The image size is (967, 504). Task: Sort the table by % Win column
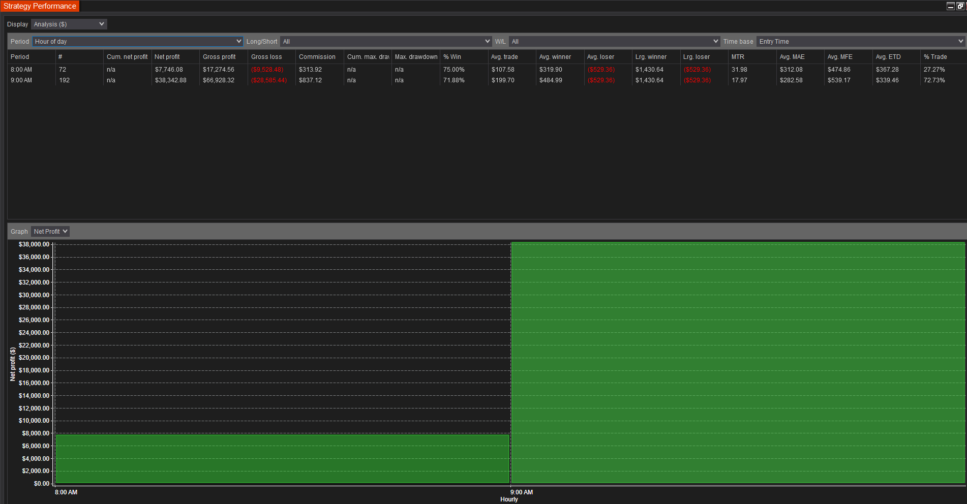[452, 56]
